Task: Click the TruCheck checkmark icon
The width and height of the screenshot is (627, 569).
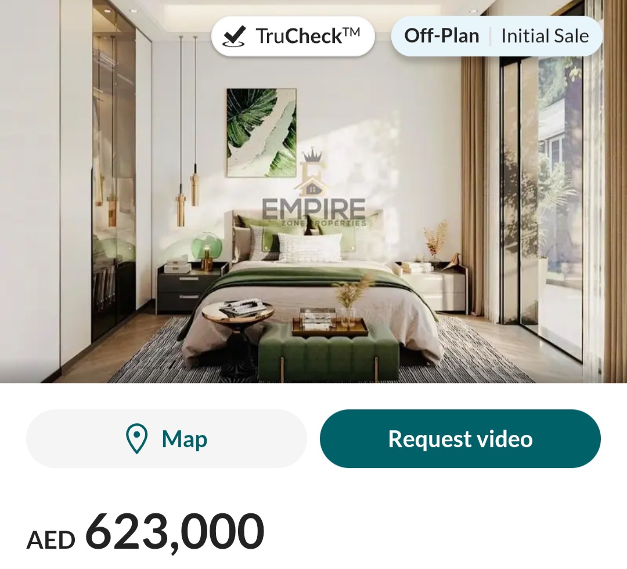Action: click(234, 36)
